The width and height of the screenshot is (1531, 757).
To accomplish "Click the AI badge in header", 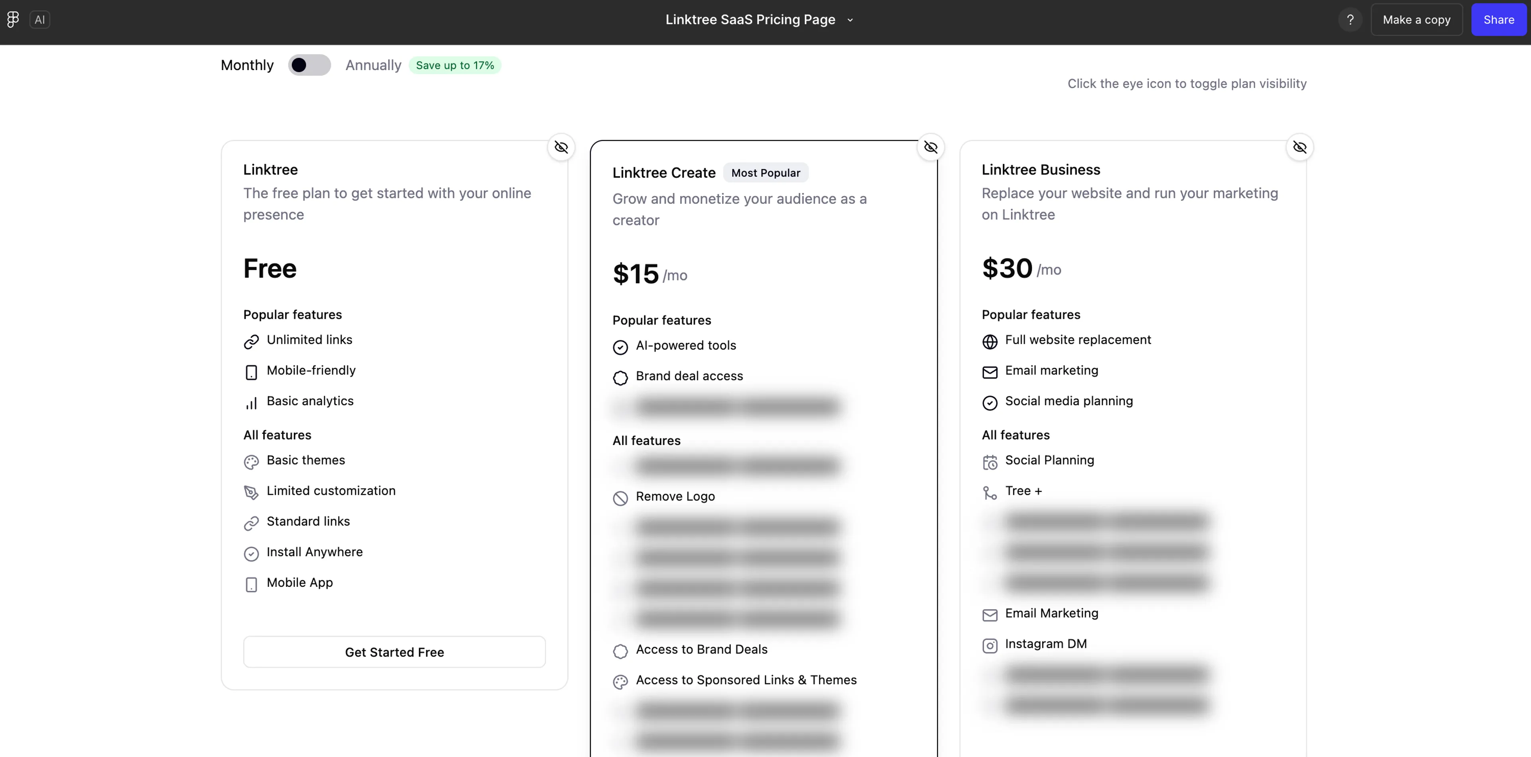I will pyautogui.click(x=40, y=20).
